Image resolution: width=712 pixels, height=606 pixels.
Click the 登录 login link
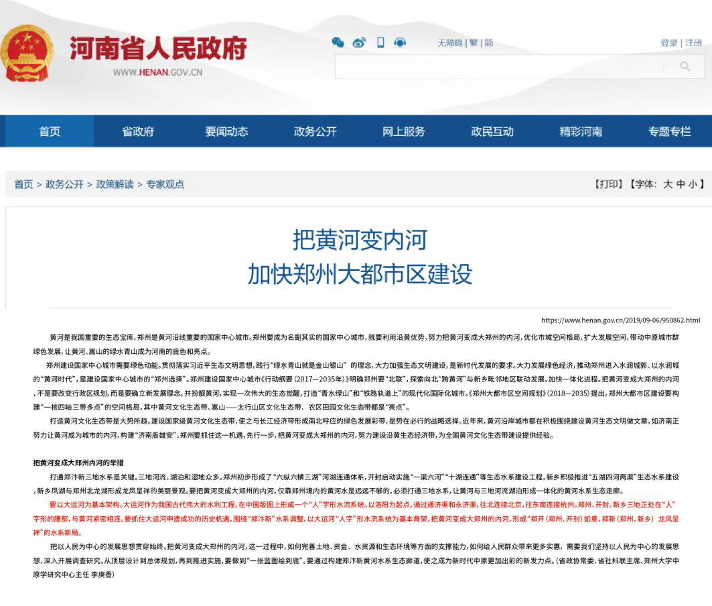[669, 43]
